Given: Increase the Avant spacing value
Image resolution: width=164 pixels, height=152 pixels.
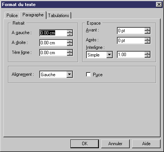Looking at the screenshot, I should (147, 29).
